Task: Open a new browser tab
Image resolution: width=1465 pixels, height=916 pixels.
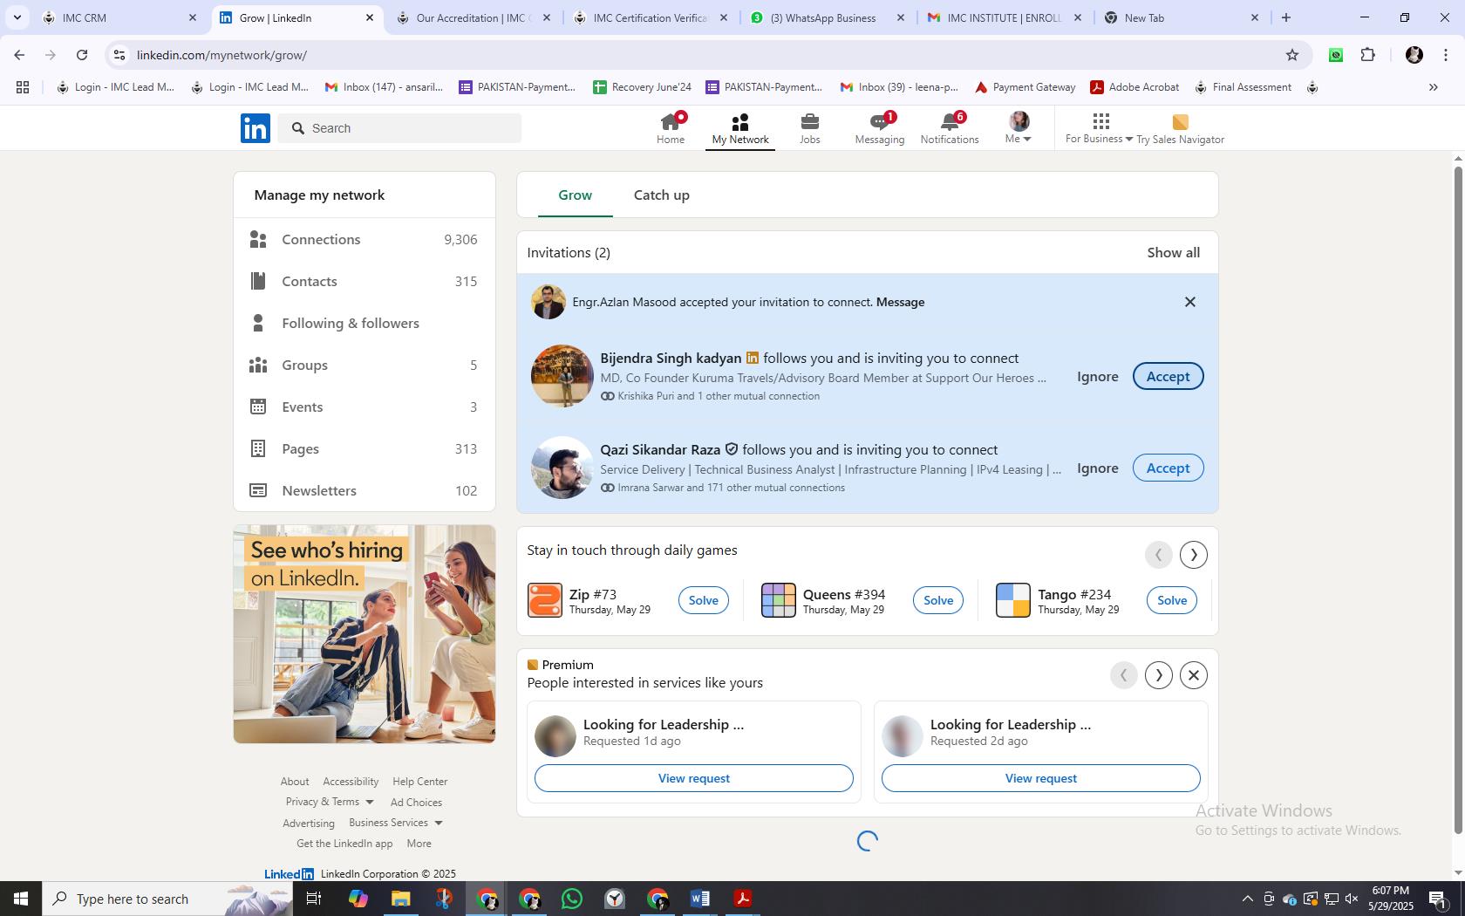Action: coord(1285,17)
